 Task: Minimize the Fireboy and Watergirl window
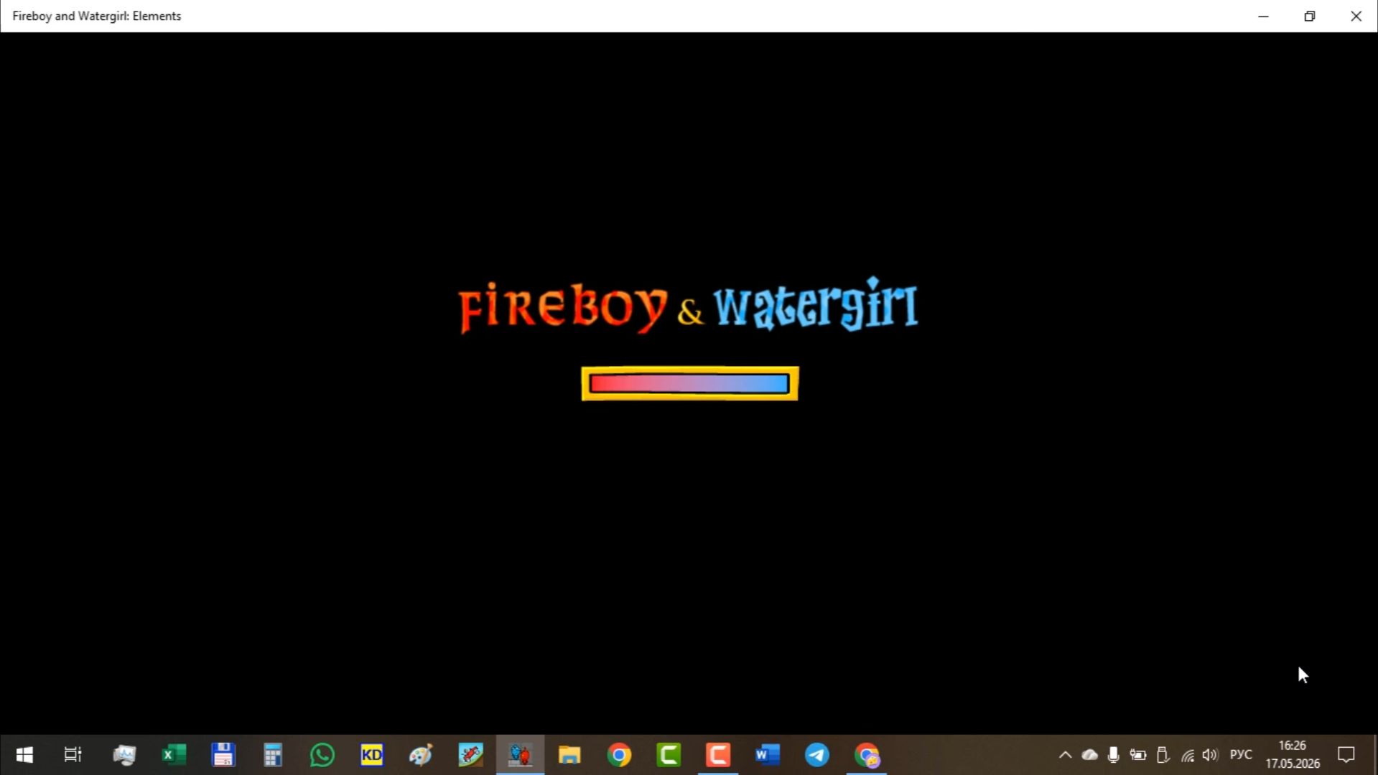(x=1263, y=16)
